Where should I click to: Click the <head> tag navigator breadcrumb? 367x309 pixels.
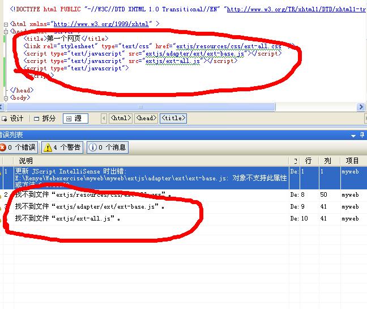coord(146,118)
